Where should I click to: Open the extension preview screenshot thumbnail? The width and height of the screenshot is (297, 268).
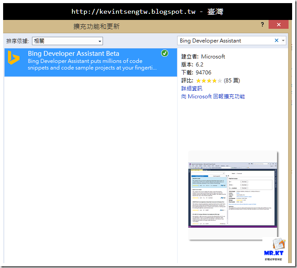click(233, 195)
